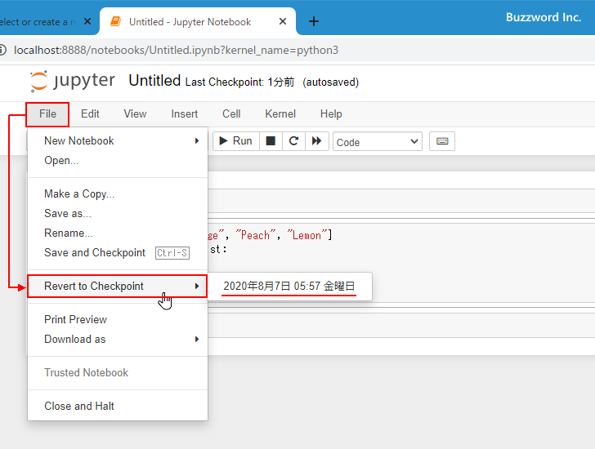The image size is (595, 449).
Task: Open the File menu
Action: point(47,114)
